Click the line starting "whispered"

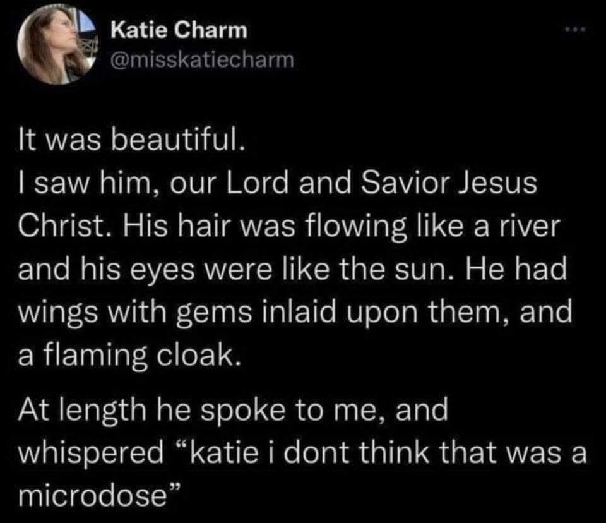click(x=302, y=453)
